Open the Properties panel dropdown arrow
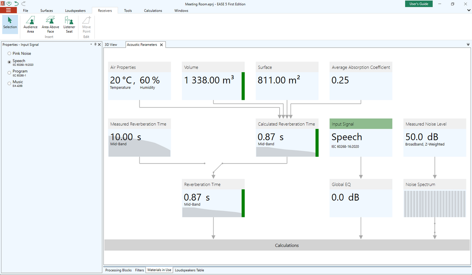 click(x=91, y=45)
